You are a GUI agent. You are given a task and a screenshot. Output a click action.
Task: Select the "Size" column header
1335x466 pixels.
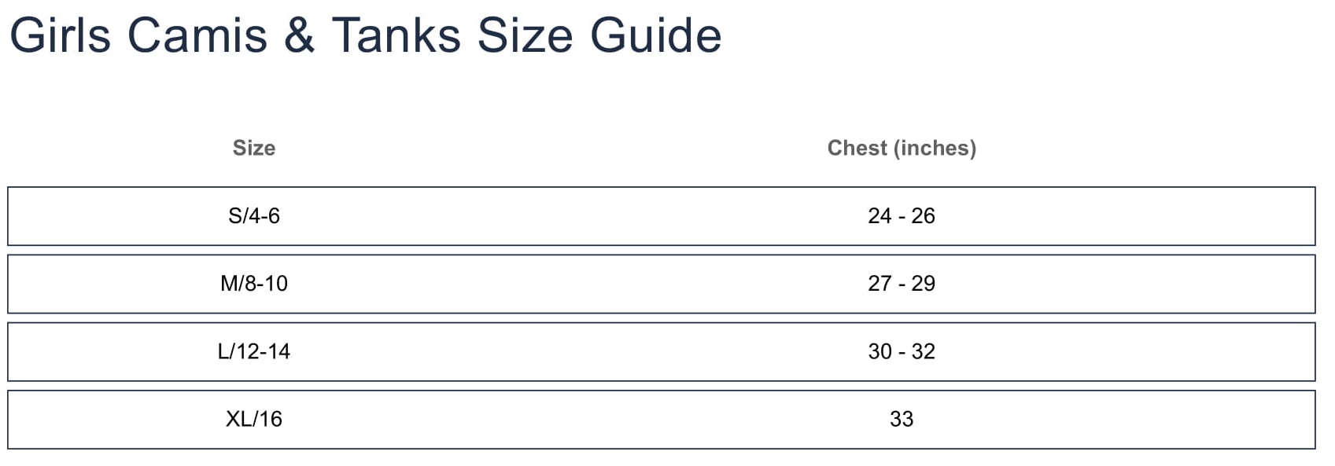pos(254,148)
